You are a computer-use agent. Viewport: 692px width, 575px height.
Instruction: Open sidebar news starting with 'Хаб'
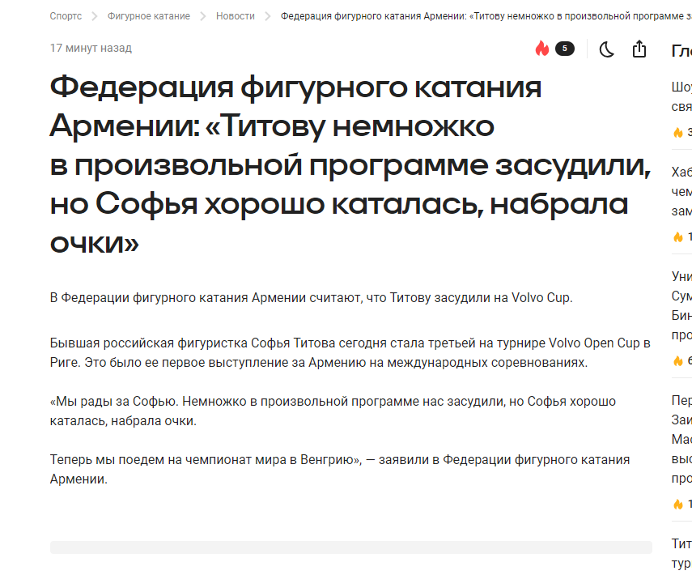click(x=681, y=191)
